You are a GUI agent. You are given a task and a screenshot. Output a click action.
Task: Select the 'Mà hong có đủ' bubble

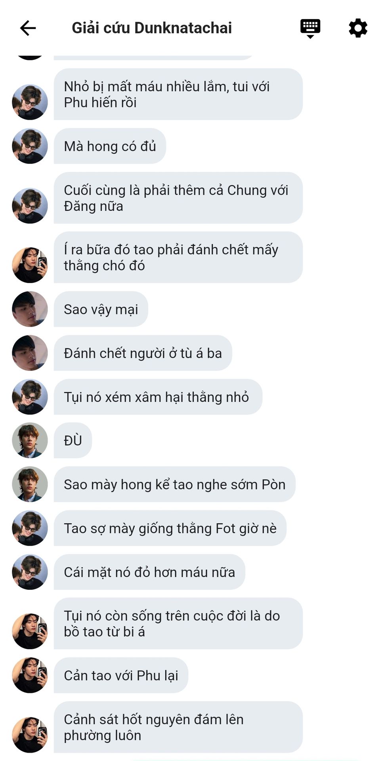[110, 146]
